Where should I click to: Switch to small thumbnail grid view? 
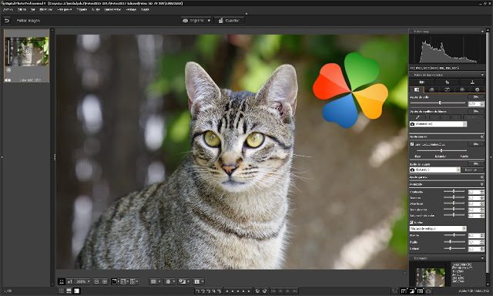click(62, 291)
